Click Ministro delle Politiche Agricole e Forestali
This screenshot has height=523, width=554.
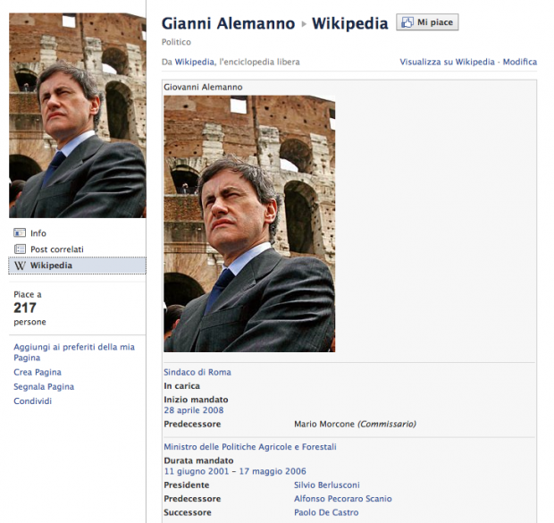(x=250, y=447)
